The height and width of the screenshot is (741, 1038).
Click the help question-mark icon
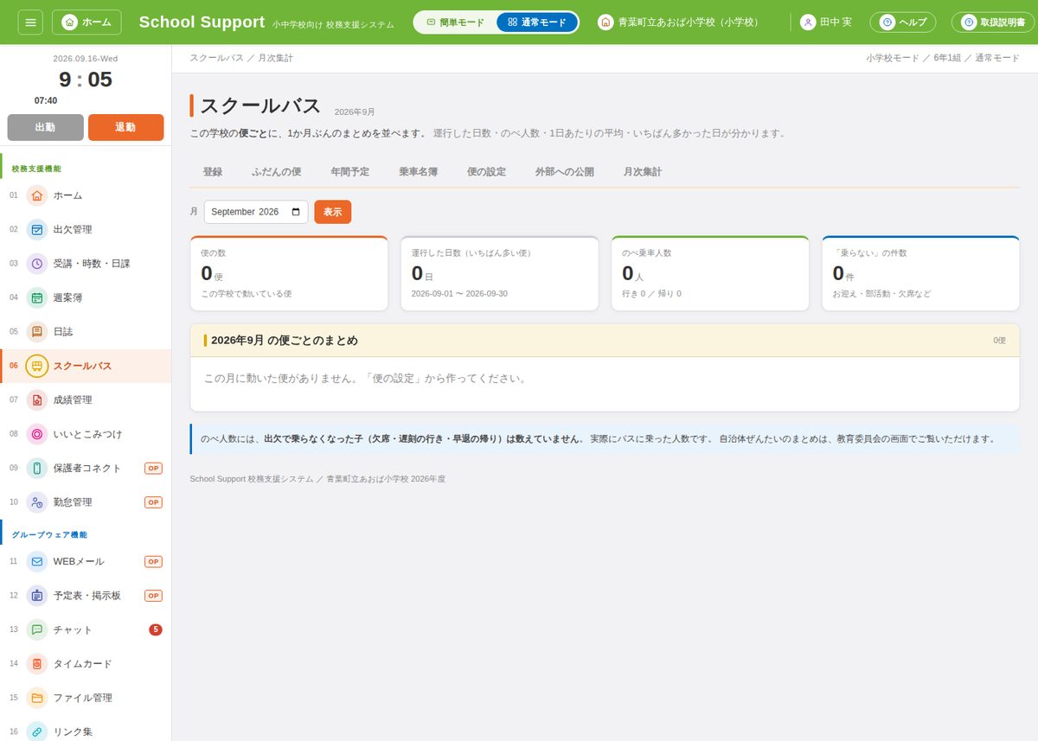[887, 22]
